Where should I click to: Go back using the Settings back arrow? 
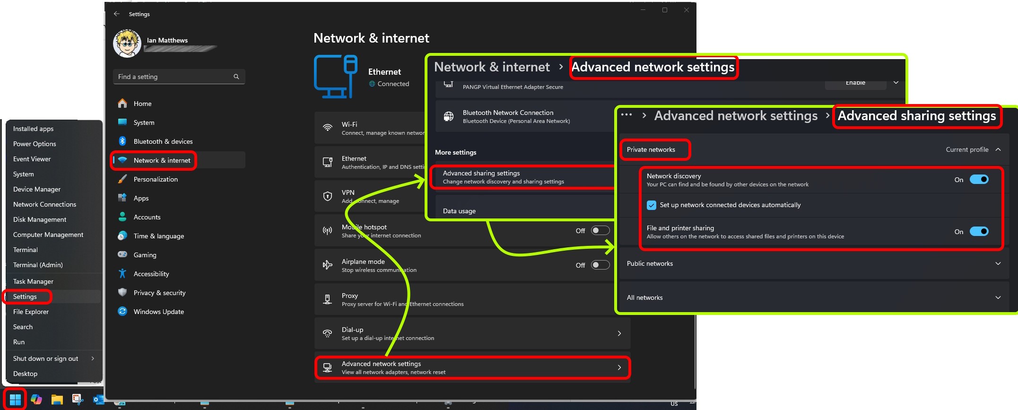click(x=117, y=14)
